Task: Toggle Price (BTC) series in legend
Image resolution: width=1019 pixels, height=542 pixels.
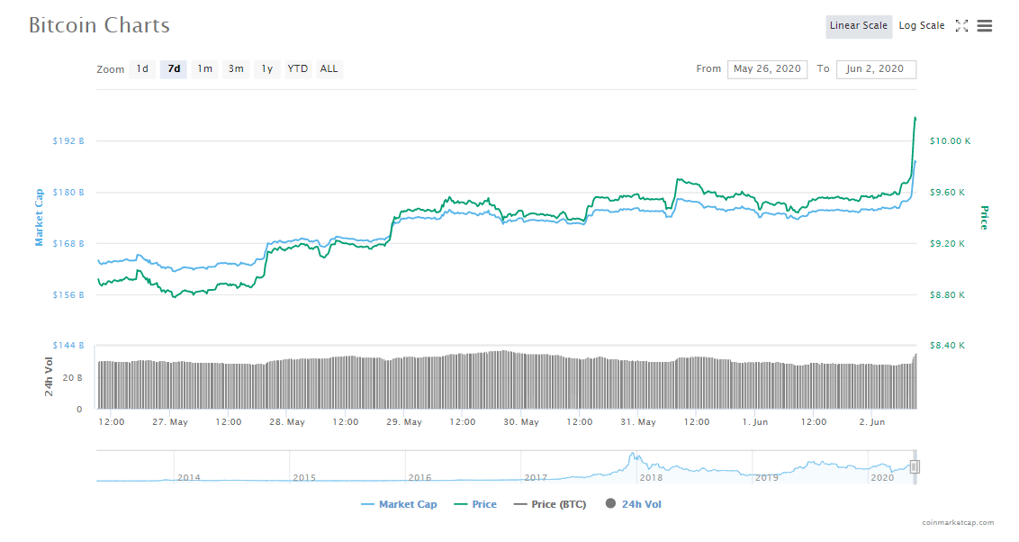Action: click(x=550, y=504)
